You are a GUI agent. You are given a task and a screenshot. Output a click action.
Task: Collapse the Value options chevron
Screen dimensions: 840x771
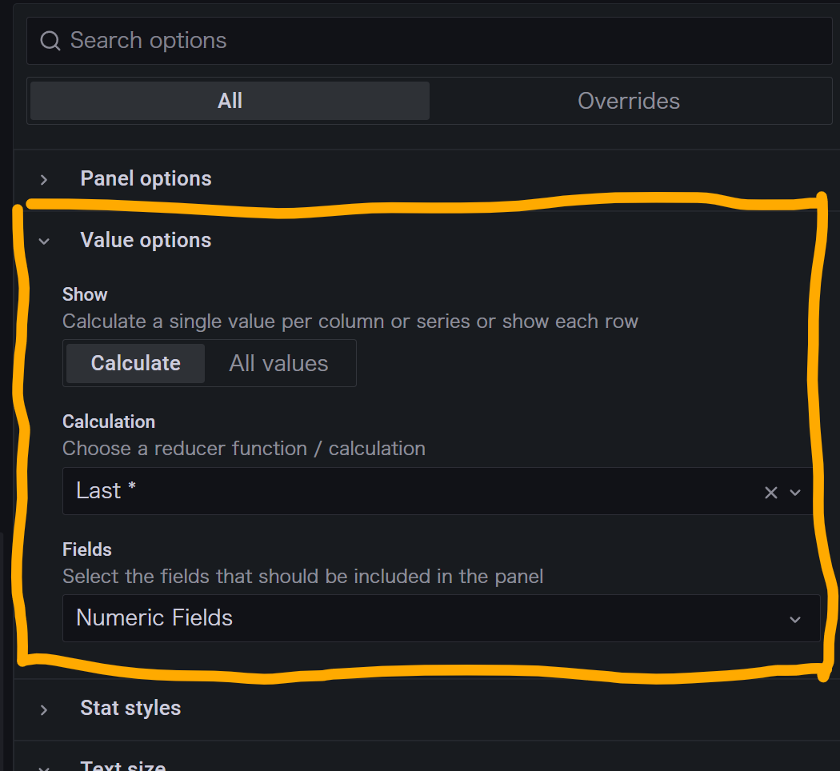(44, 242)
